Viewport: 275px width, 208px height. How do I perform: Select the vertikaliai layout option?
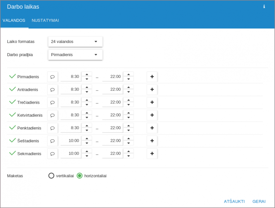click(51, 176)
